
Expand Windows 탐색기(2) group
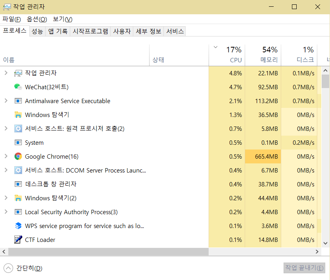pos(6,198)
